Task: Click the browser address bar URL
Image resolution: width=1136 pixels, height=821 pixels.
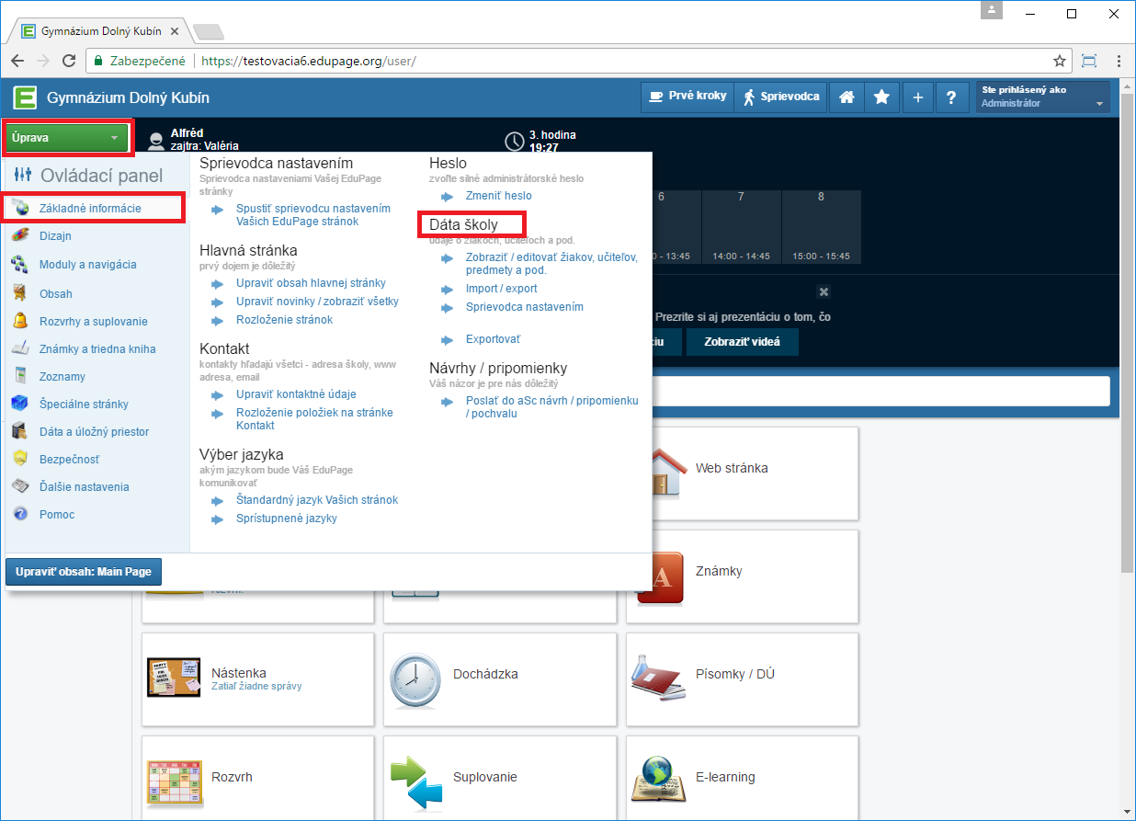Action: (x=309, y=61)
